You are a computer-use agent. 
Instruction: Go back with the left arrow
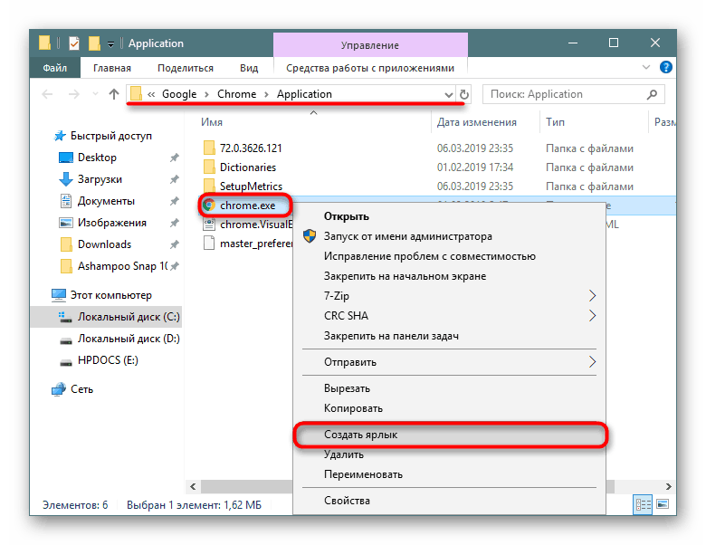[x=47, y=94]
